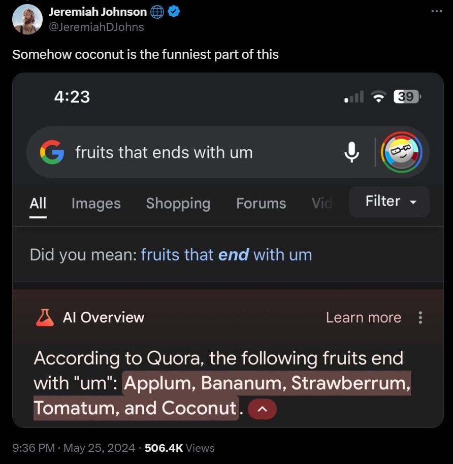Open the Forums tab
This screenshot has width=453, height=464.
click(261, 204)
